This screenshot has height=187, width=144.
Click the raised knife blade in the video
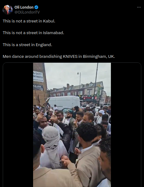pos(46,105)
